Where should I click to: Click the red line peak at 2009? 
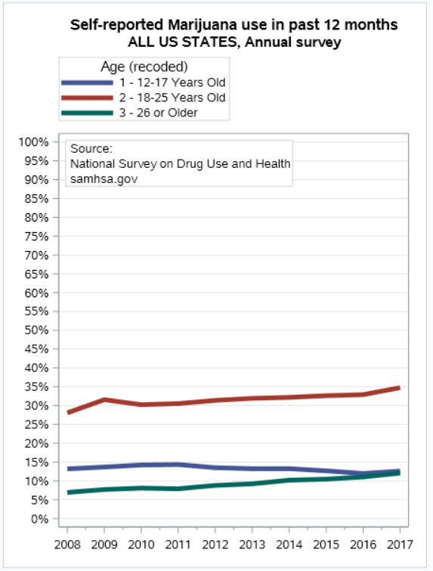tap(104, 400)
